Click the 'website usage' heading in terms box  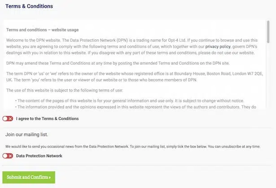pyautogui.click(x=42, y=30)
